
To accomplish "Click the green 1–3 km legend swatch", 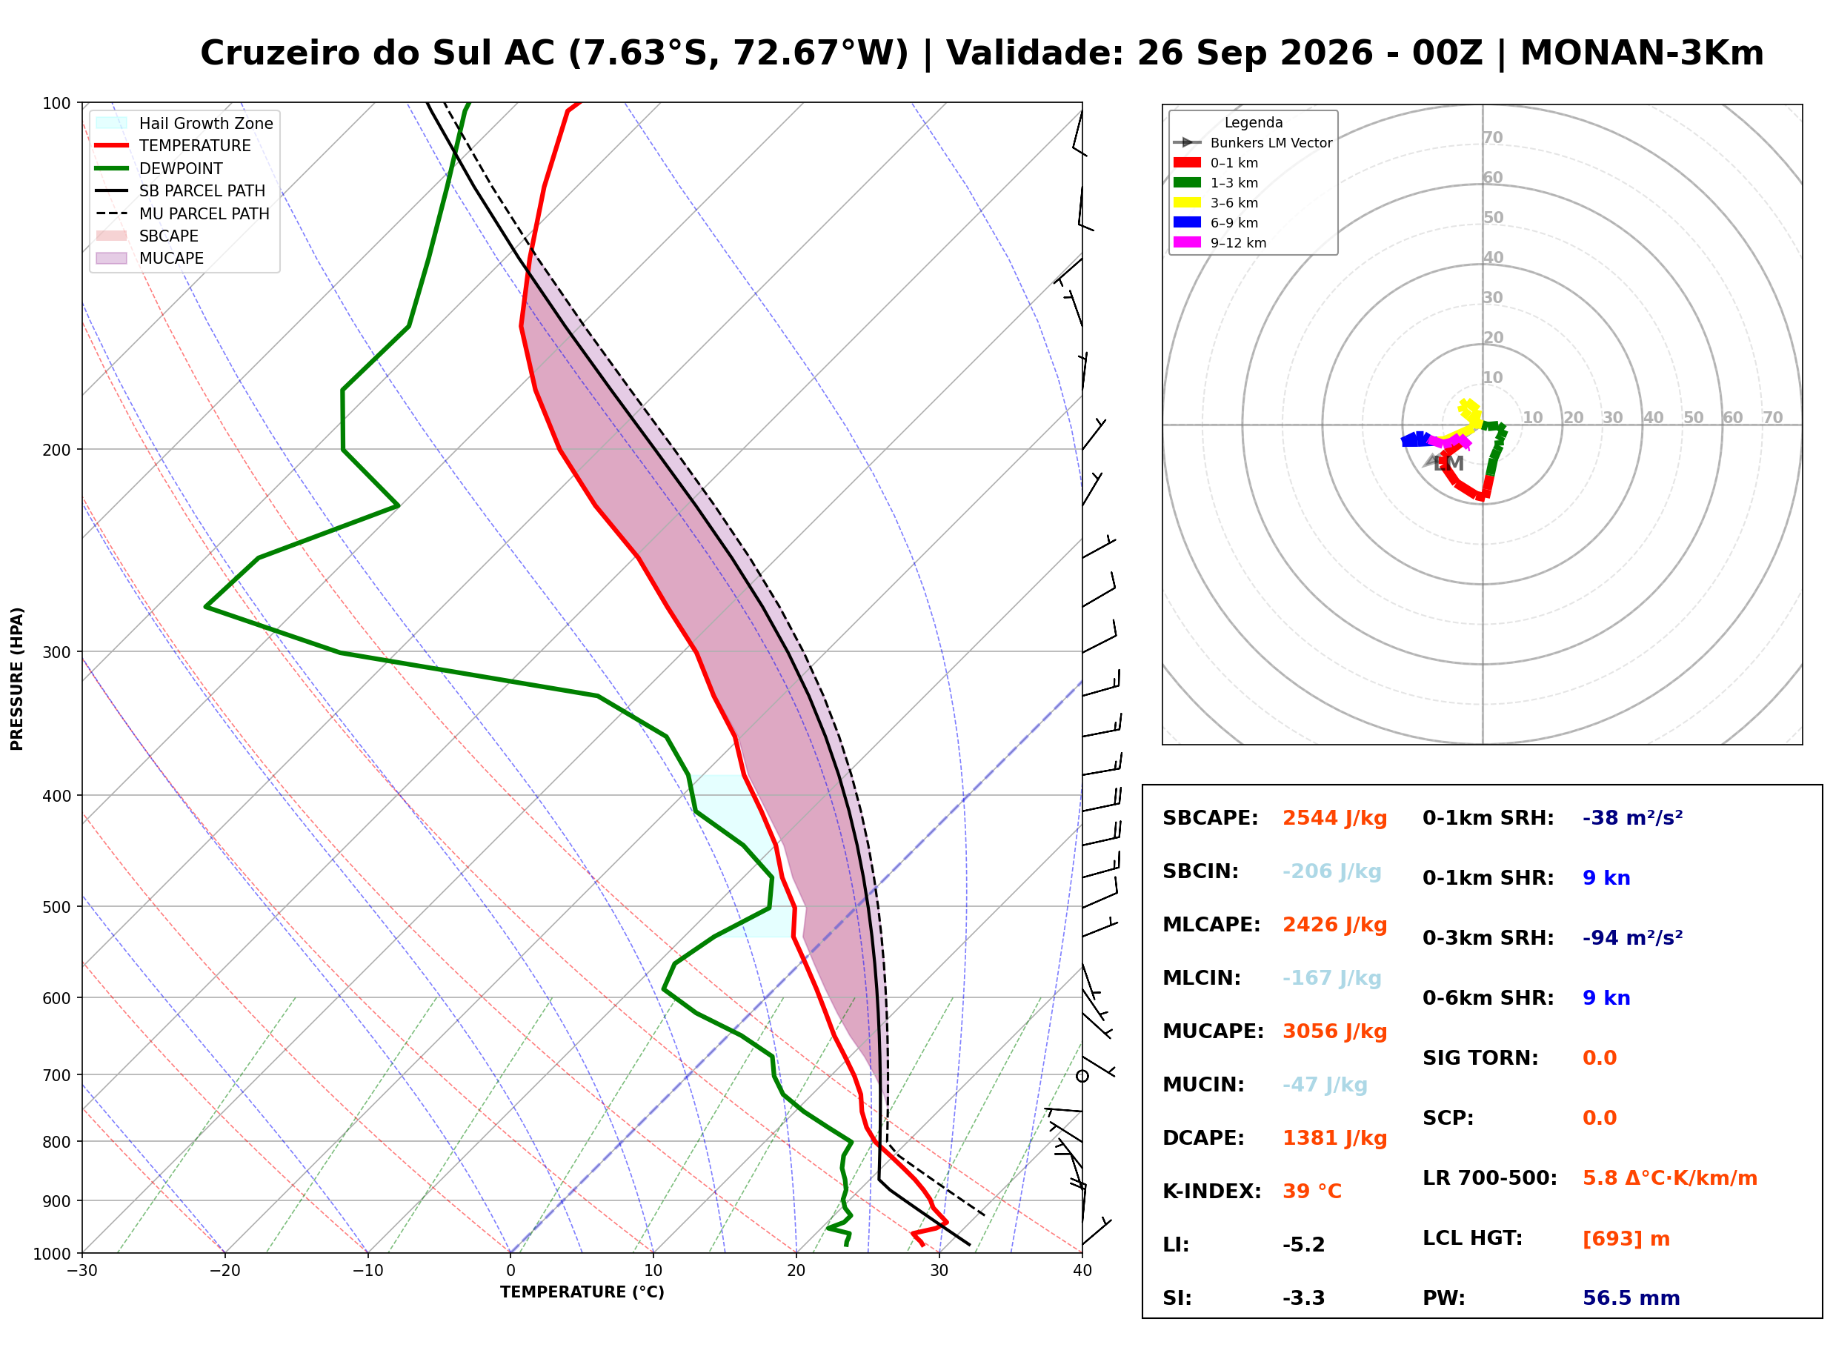I will (x=1187, y=182).
